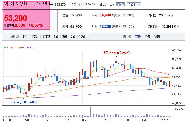The image size is (185, 124).
Task: Click the 거래량 legend in volume chart
Action: (x=179, y=109)
